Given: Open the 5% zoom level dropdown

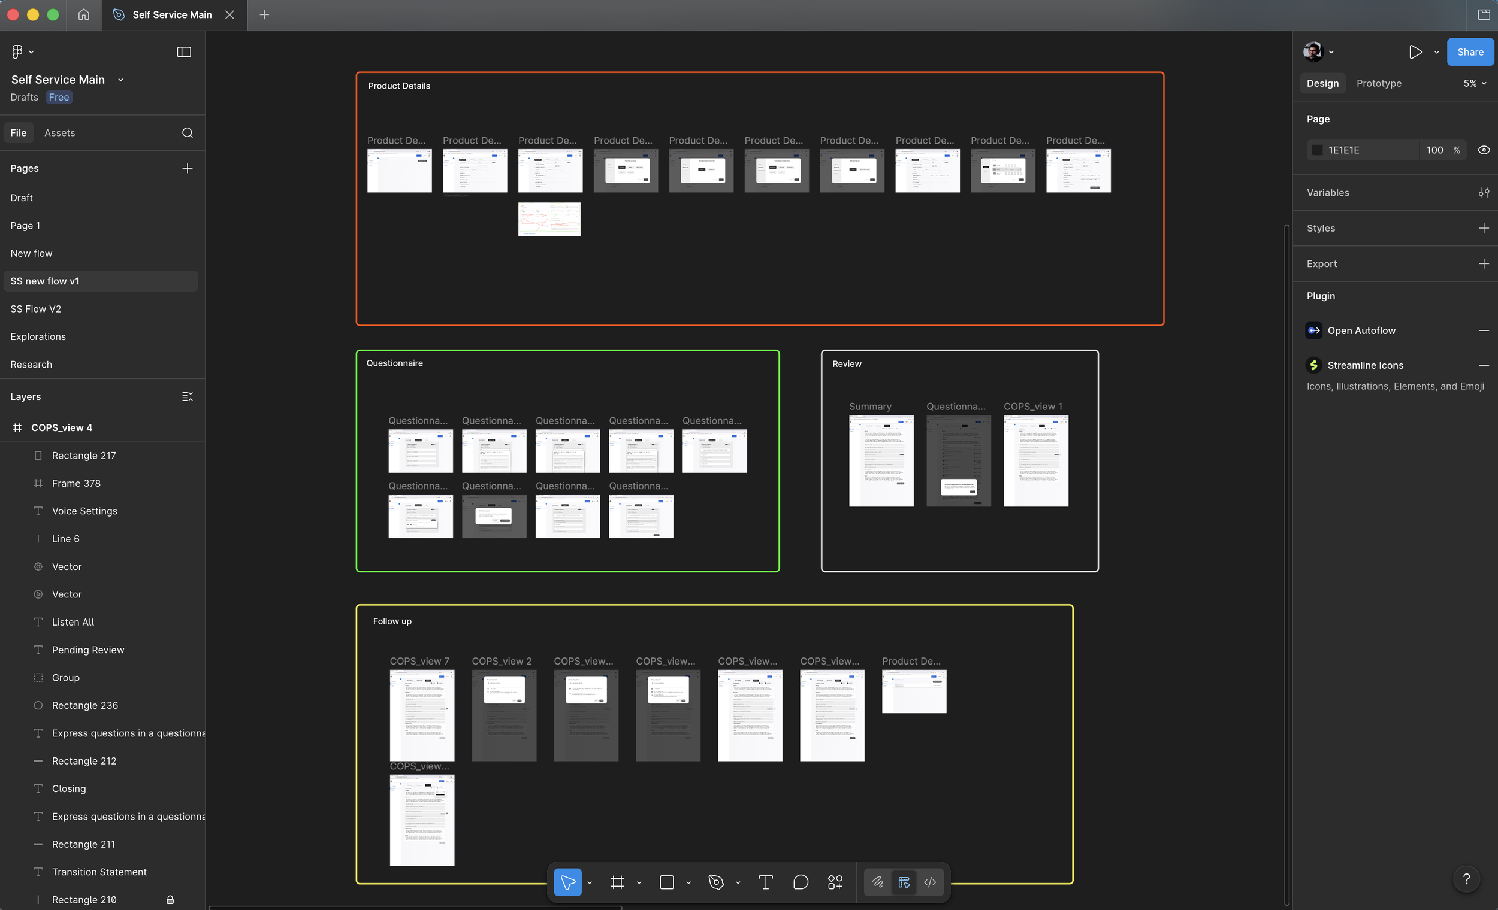Looking at the screenshot, I should click(1475, 83).
